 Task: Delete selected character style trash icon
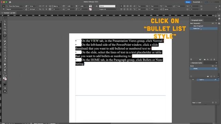coord(214,76)
